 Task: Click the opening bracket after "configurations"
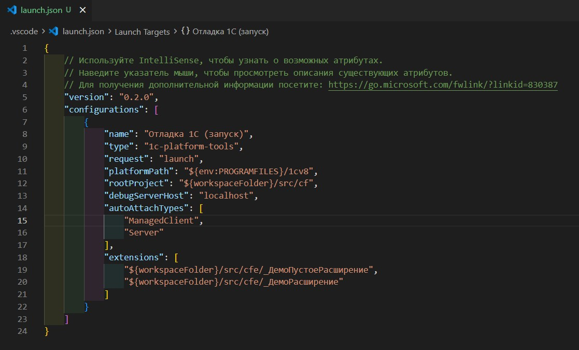click(157, 109)
